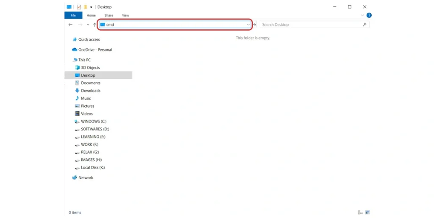Screen dimensions: 436x218
Task: Click the Desktop window icon in title bar
Action: click(69, 7)
